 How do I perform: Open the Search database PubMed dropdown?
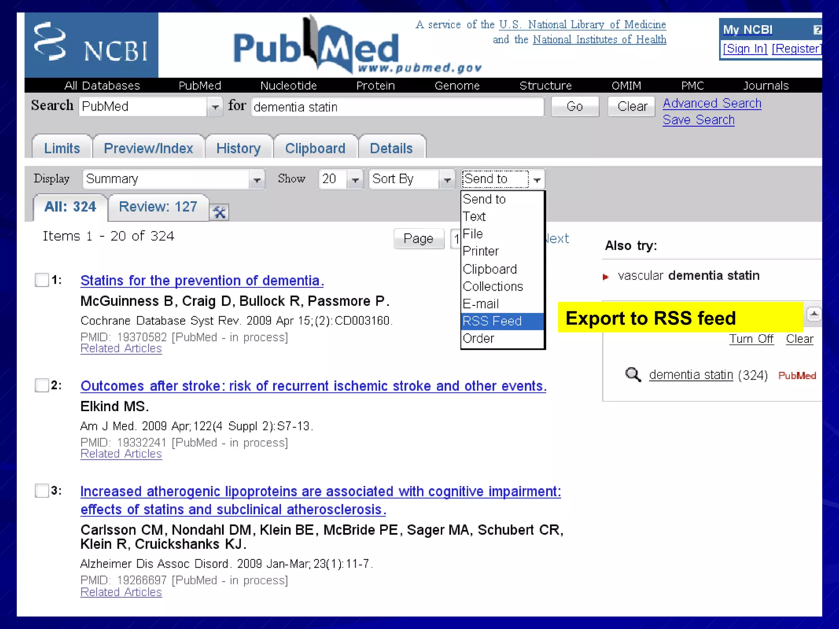coord(151,107)
